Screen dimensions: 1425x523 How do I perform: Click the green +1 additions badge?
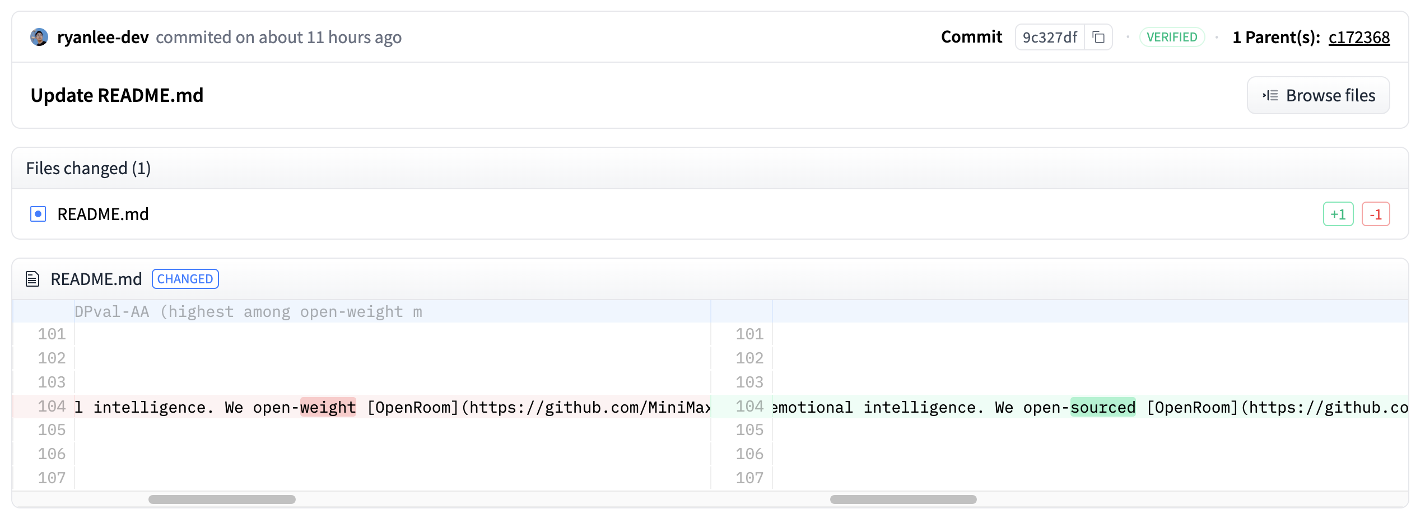click(x=1338, y=214)
